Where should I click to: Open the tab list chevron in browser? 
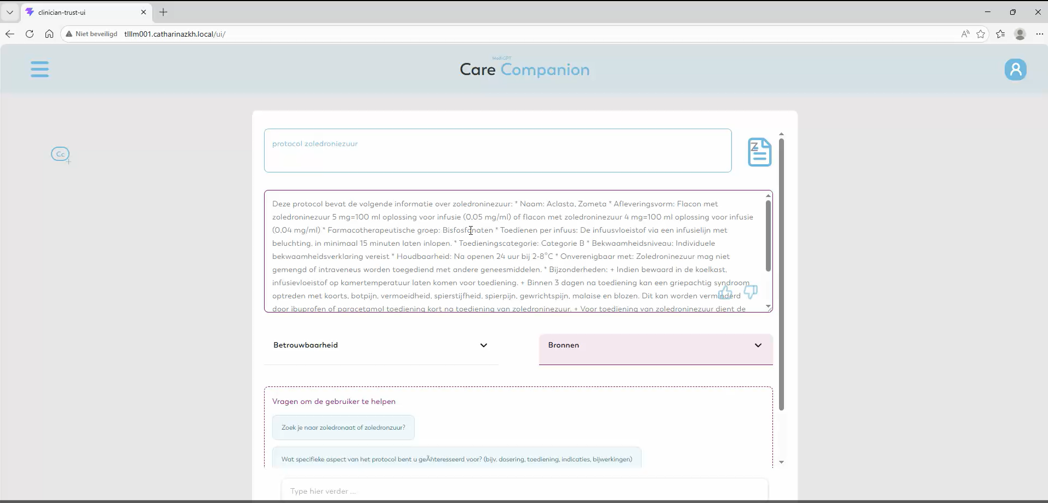pyautogui.click(x=10, y=12)
